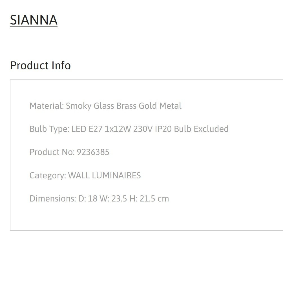283x299 pixels.
Task: Click the depth value D: 18
Action: (x=88, y=198)
